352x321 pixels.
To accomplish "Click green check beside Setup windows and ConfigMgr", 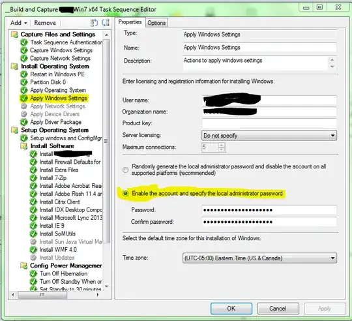I will (x=24, y=138).
